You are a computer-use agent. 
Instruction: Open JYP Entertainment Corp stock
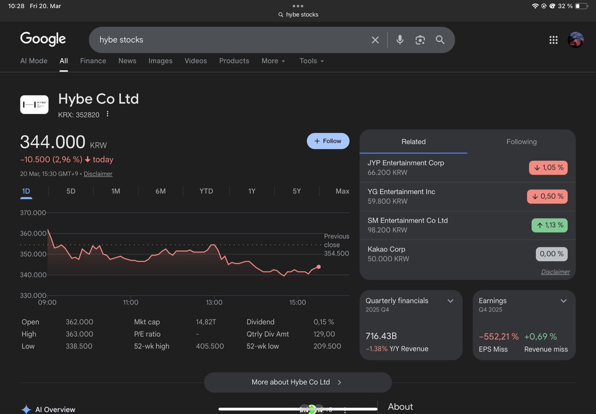467,167
